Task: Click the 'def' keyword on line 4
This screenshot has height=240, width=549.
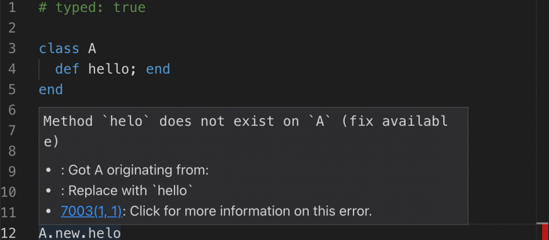Action: pyautogui.click(x=67, y=69)
